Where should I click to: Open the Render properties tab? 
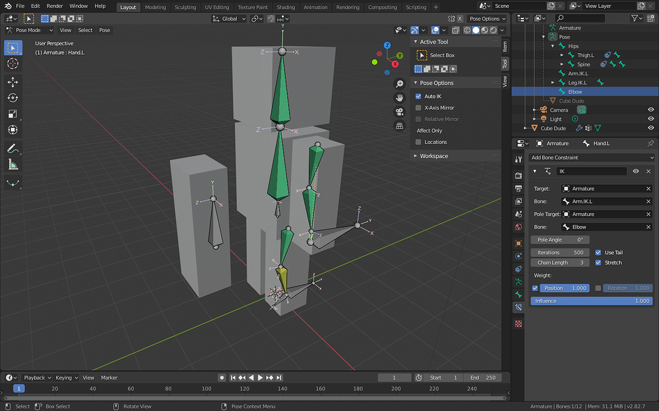pyautogui.click(x=519, y=175)
